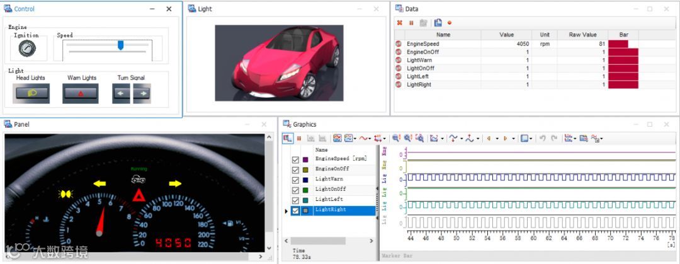Screen dimensions: 680x264
Task: Open the dropdown beside the window layout icon
Action: pos(531,139)
